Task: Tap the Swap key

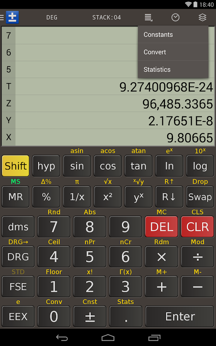Action: point(200,197)
